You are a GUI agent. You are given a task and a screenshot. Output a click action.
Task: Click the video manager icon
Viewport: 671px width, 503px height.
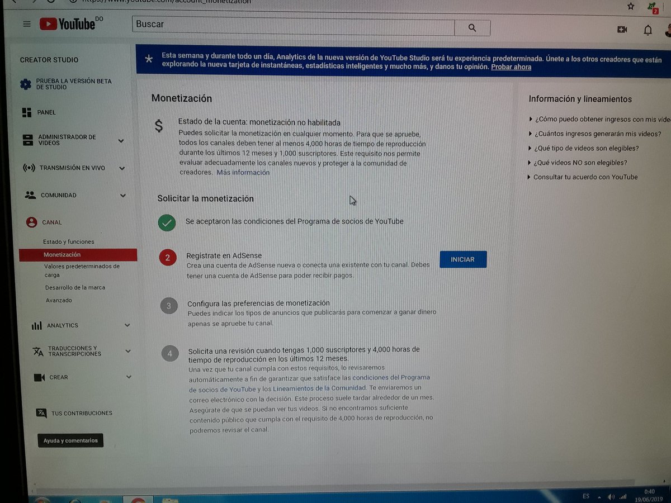tap(28, 140)
